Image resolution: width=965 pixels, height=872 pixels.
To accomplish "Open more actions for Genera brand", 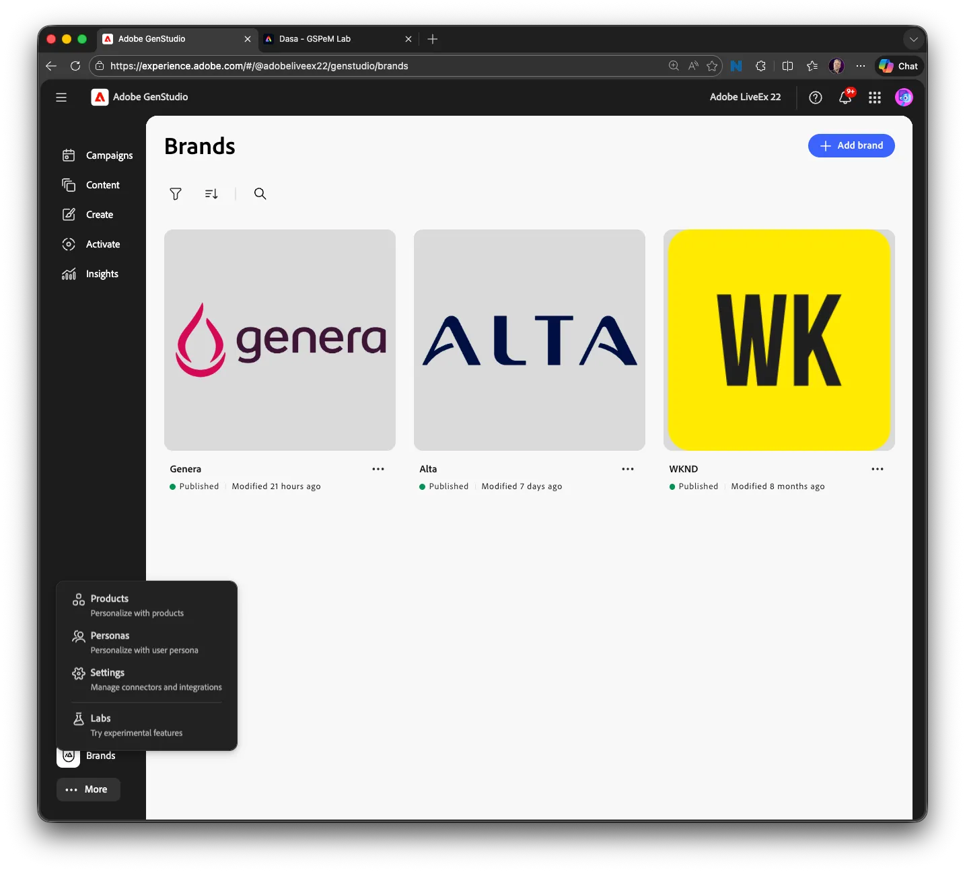I will point(378,469).
